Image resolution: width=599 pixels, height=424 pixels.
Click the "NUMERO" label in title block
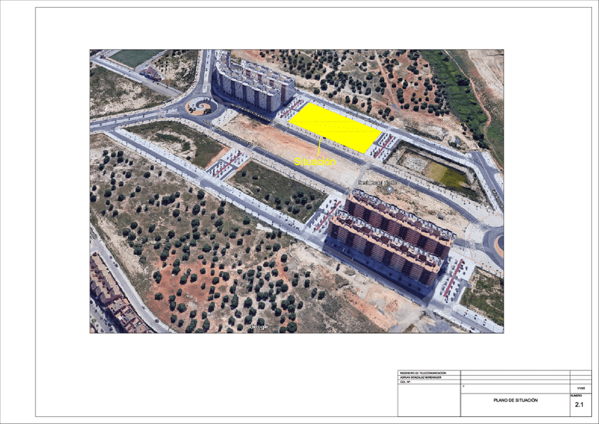[x=576, y=396]
